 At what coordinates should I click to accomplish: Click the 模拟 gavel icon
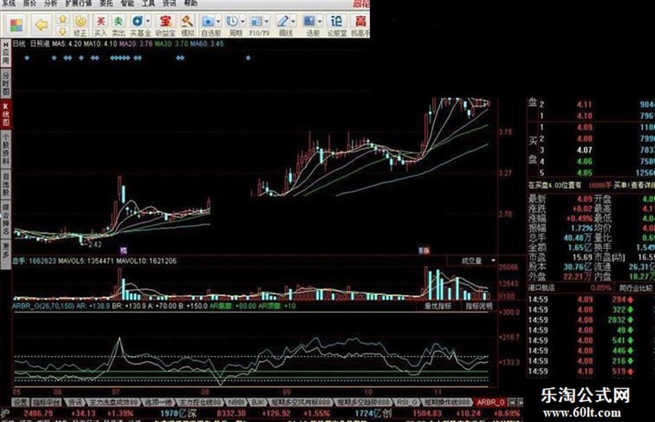pos(186,21)
